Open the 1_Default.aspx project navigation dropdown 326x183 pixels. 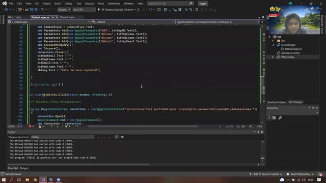(49, 22)
